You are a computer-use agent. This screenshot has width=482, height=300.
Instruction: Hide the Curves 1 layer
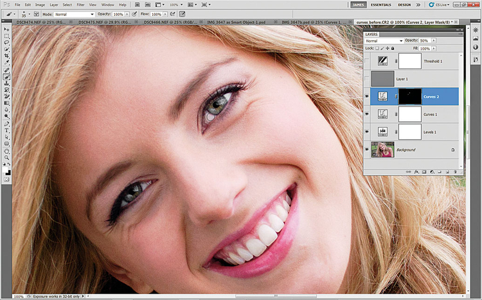tap(367, 114)
